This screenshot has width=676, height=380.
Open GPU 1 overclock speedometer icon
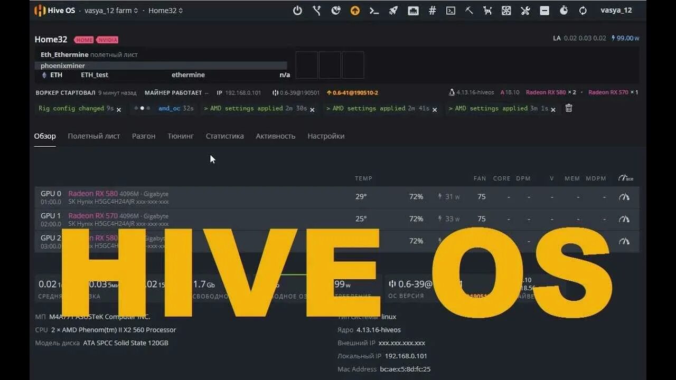point(624,219)
